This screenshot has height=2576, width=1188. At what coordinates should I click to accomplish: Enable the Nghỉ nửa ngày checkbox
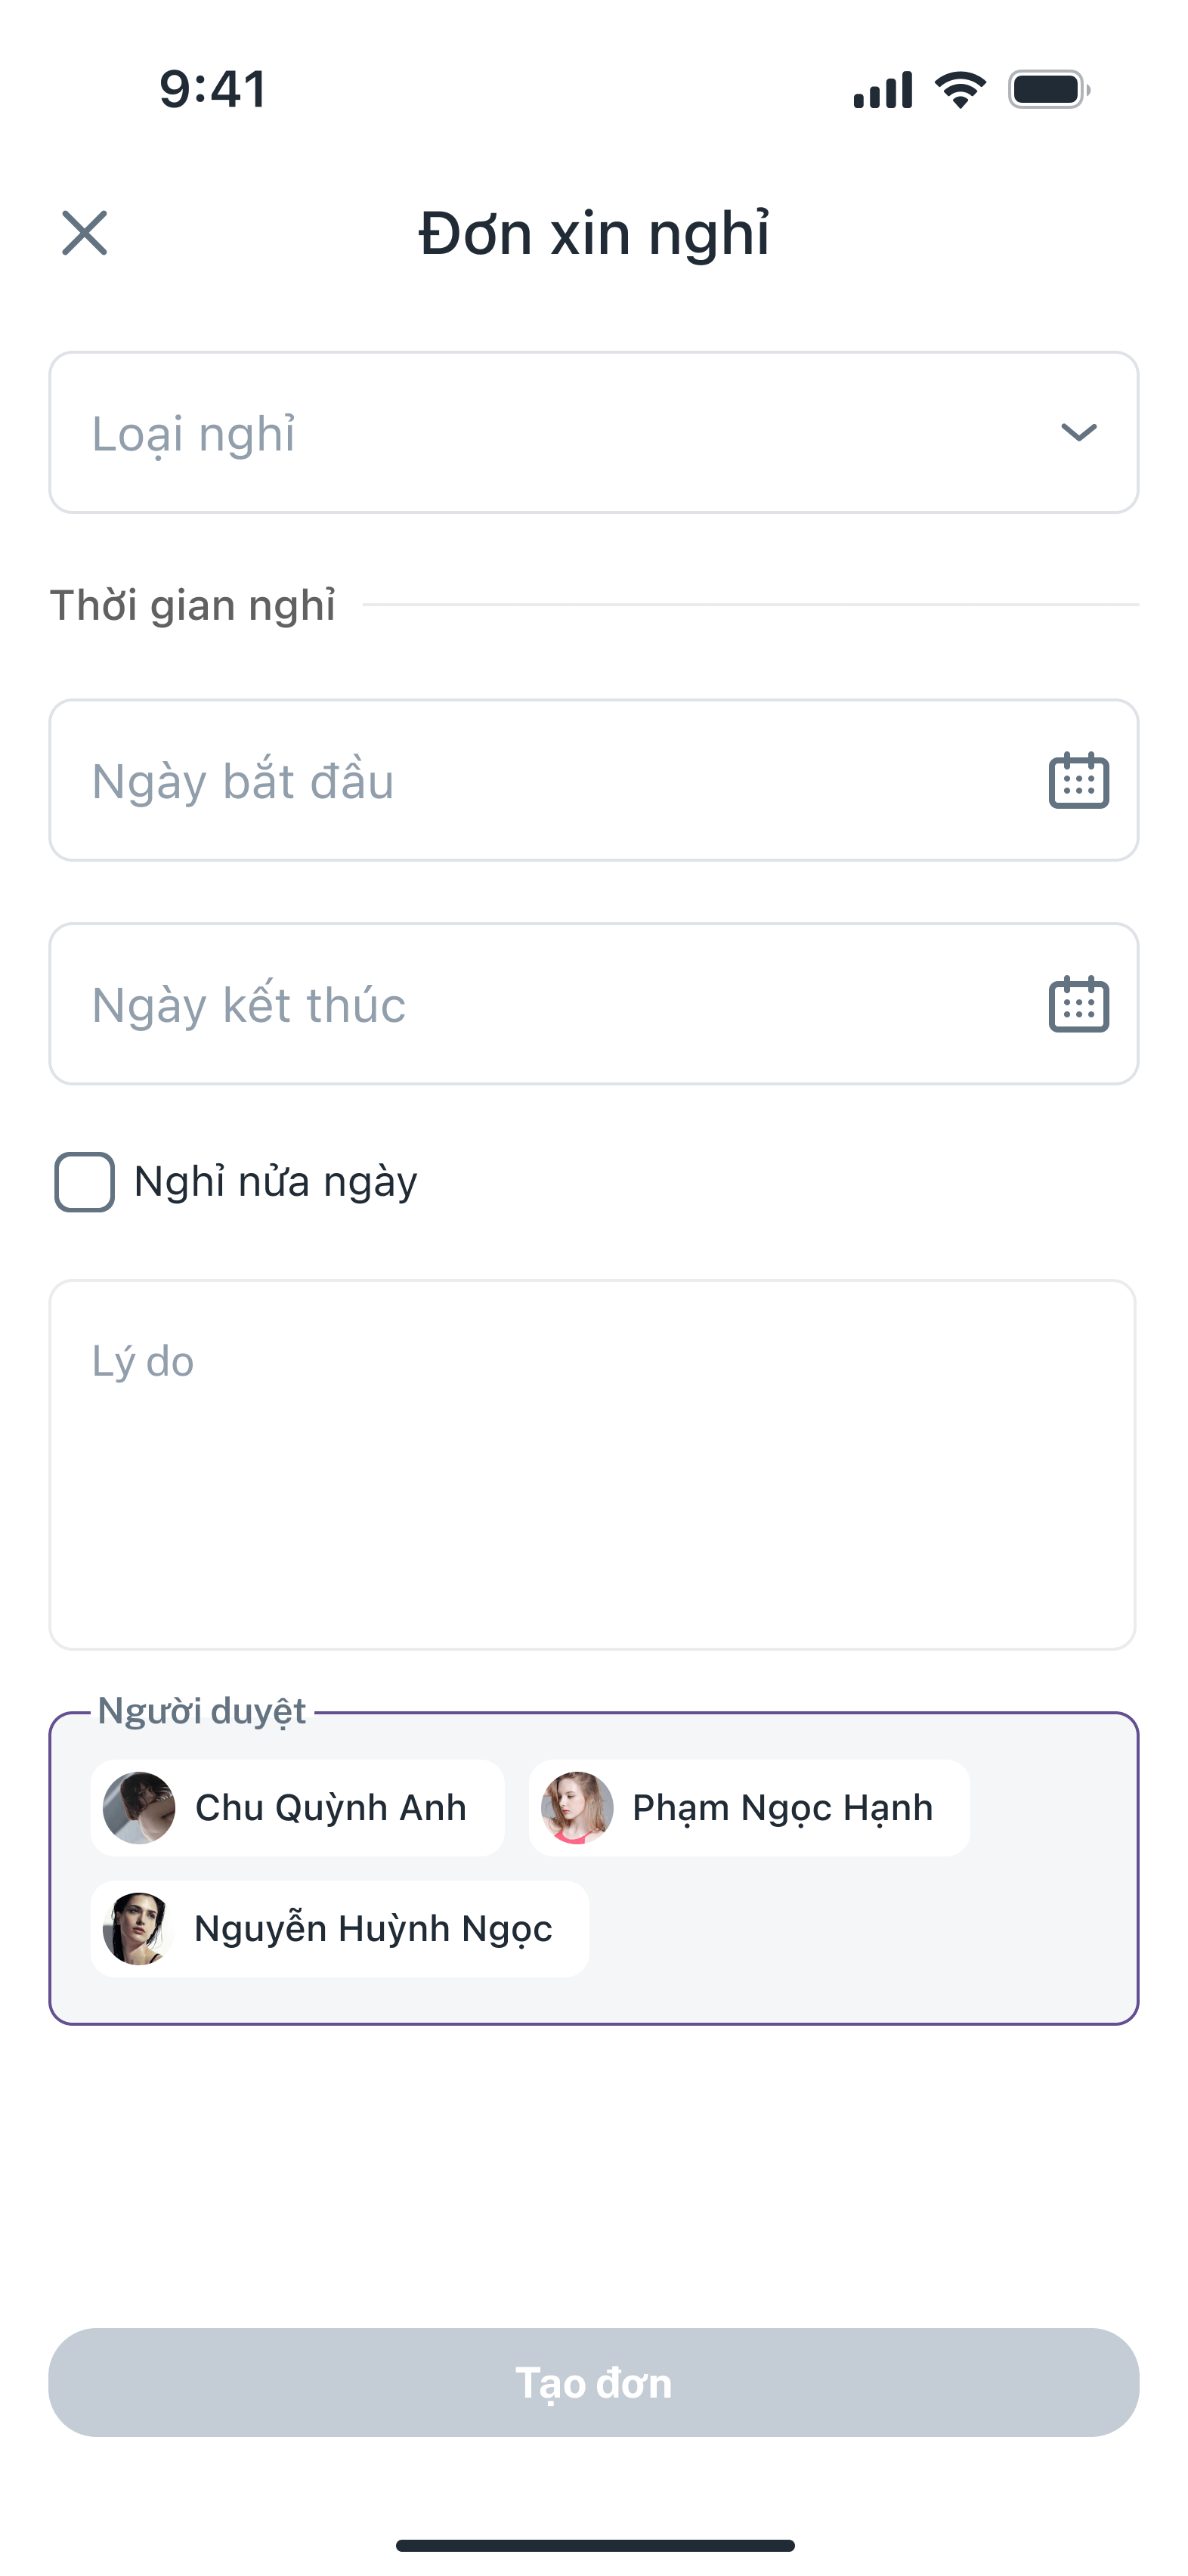(84, 1182)
